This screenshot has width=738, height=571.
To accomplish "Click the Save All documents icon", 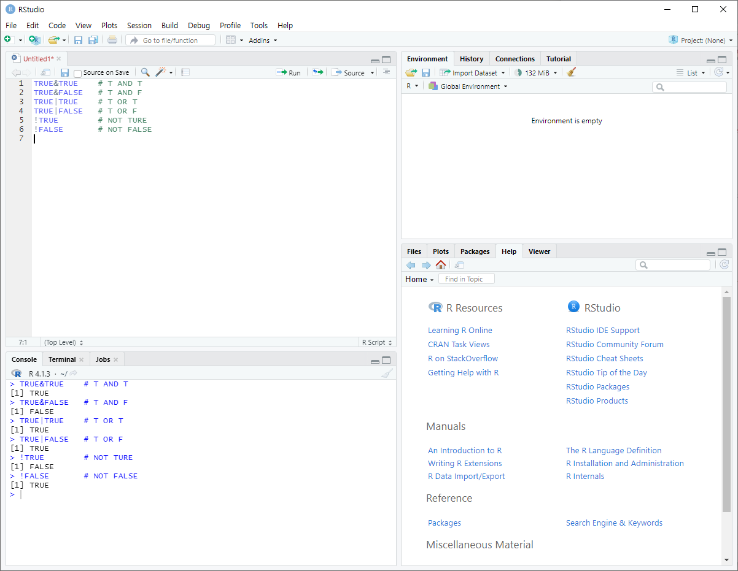I will point(93,40).
